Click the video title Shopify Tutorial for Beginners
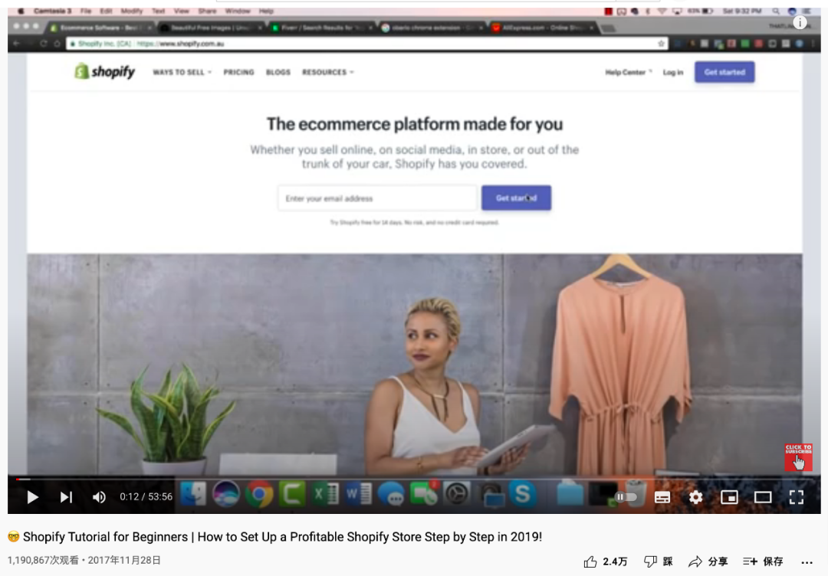828x576 pixels. [282, 537]
